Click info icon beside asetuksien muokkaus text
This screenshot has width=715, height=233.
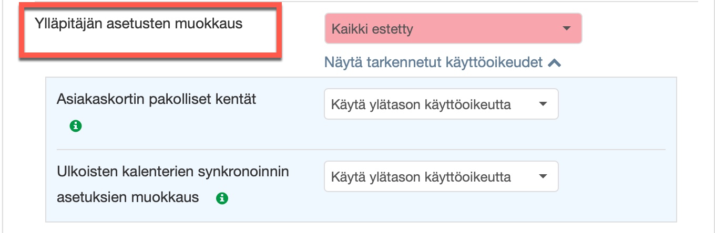222,198
